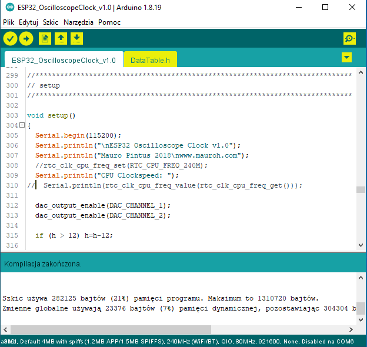Open the tab options dropdown arrow
367x347 pixels.
point(346,57)
